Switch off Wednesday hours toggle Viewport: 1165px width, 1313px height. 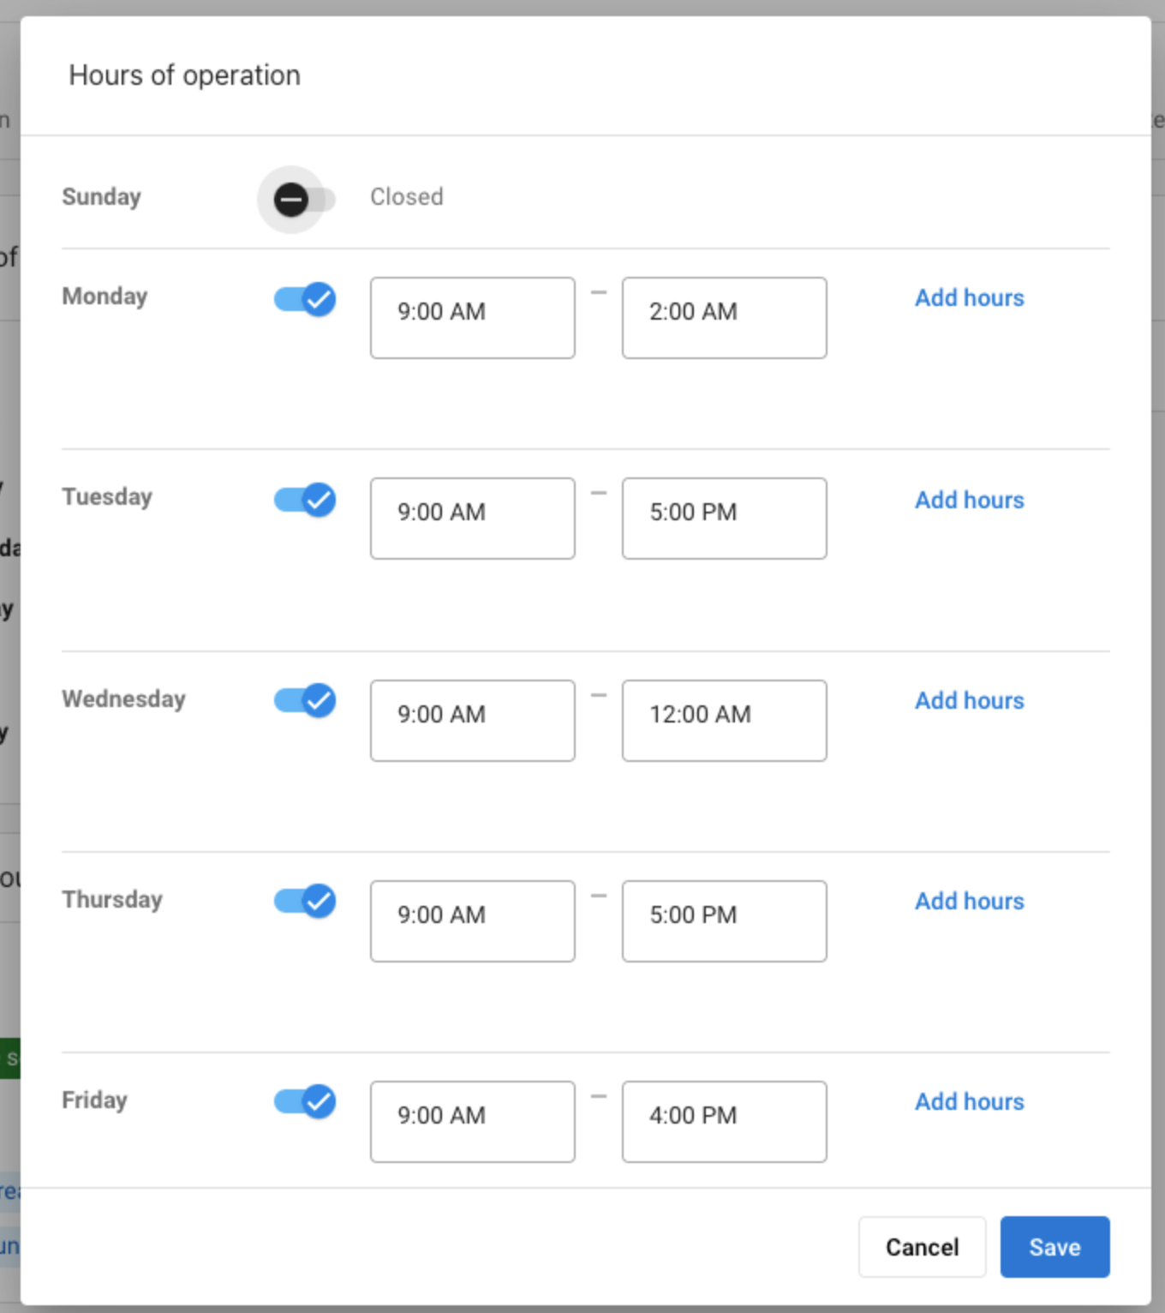(304, 700)
